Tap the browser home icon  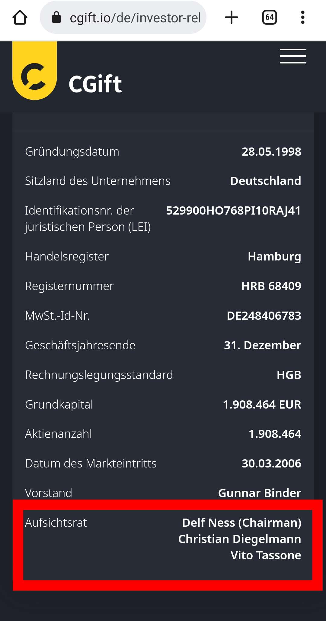point(20,18)
